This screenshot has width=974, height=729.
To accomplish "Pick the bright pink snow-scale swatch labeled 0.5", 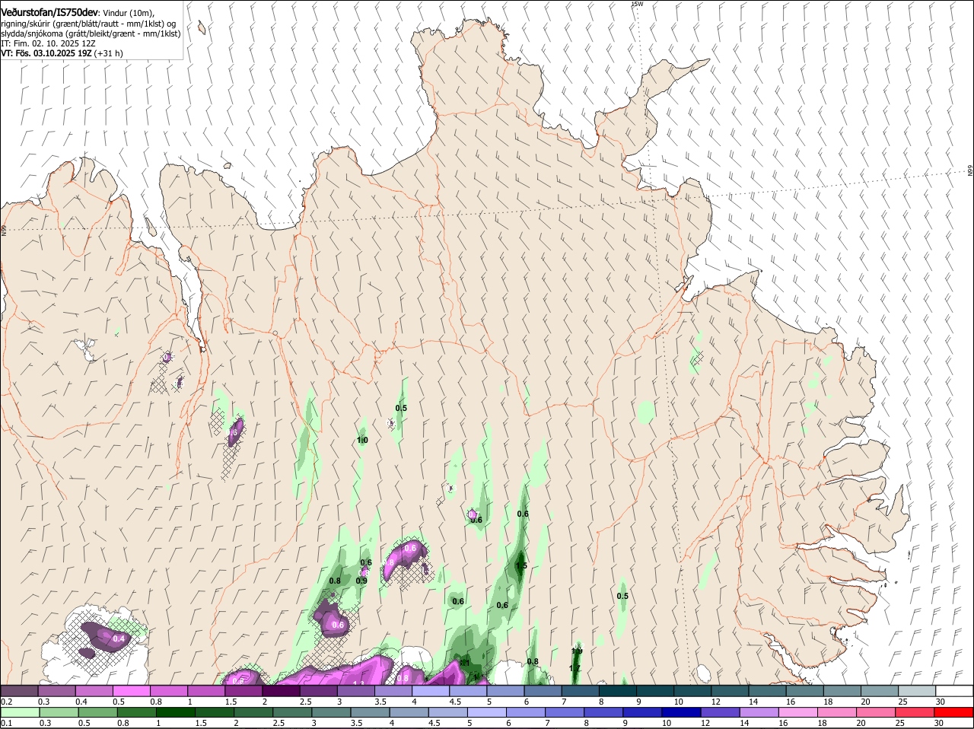I will (133, 691).
